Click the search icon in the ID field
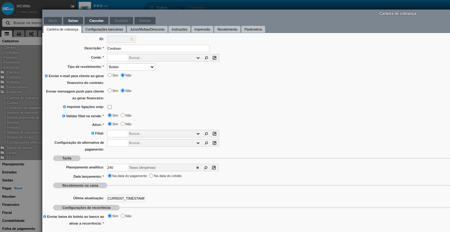 pyautogui.click(x=131, y=39)
